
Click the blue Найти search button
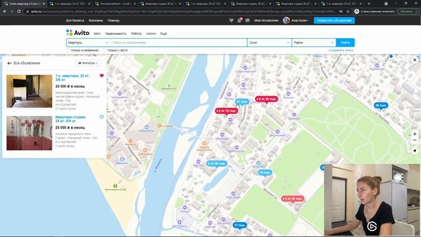click(x=345, y=42)
